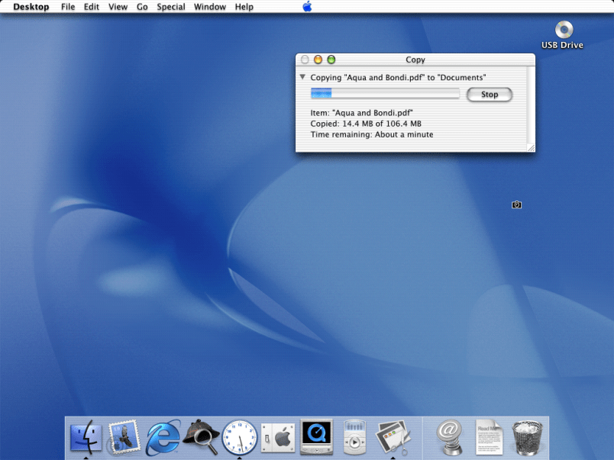Open Finder from the dock
This screenshot has height=460, width=614.
pyautogui.click(x=86, y=438)
